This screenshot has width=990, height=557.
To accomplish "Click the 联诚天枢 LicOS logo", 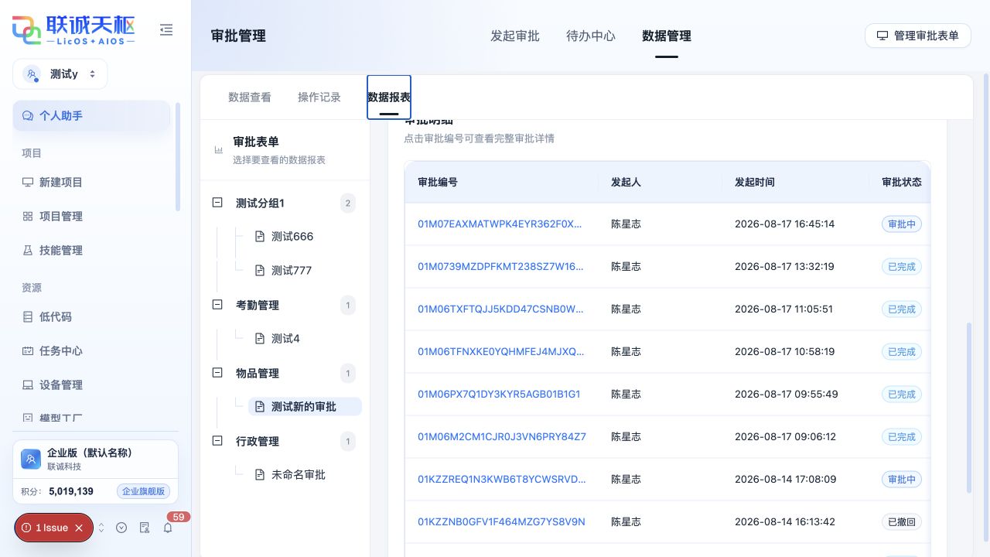I will coord(73,31).
